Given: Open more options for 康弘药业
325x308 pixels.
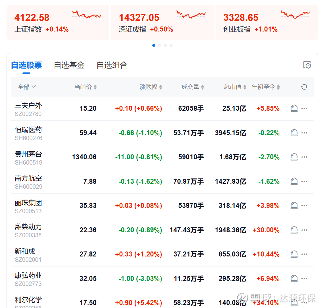Looking at the screenshot, I should (x=304, y=279).
